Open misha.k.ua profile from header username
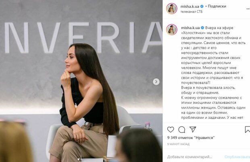The image size is (250, 162). (x=190, y=6)
